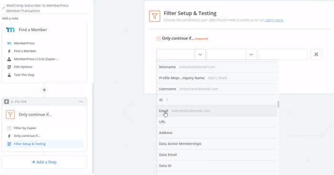Select Profile Mepr...mpany Name option
334x175 pixels.
(x=217, y=78)
